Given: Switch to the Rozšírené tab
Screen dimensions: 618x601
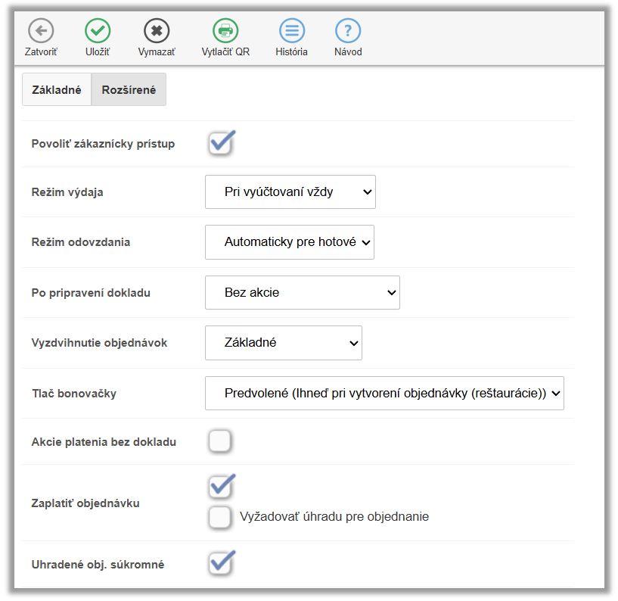Looking at the screenshot, I should point(129,89).
